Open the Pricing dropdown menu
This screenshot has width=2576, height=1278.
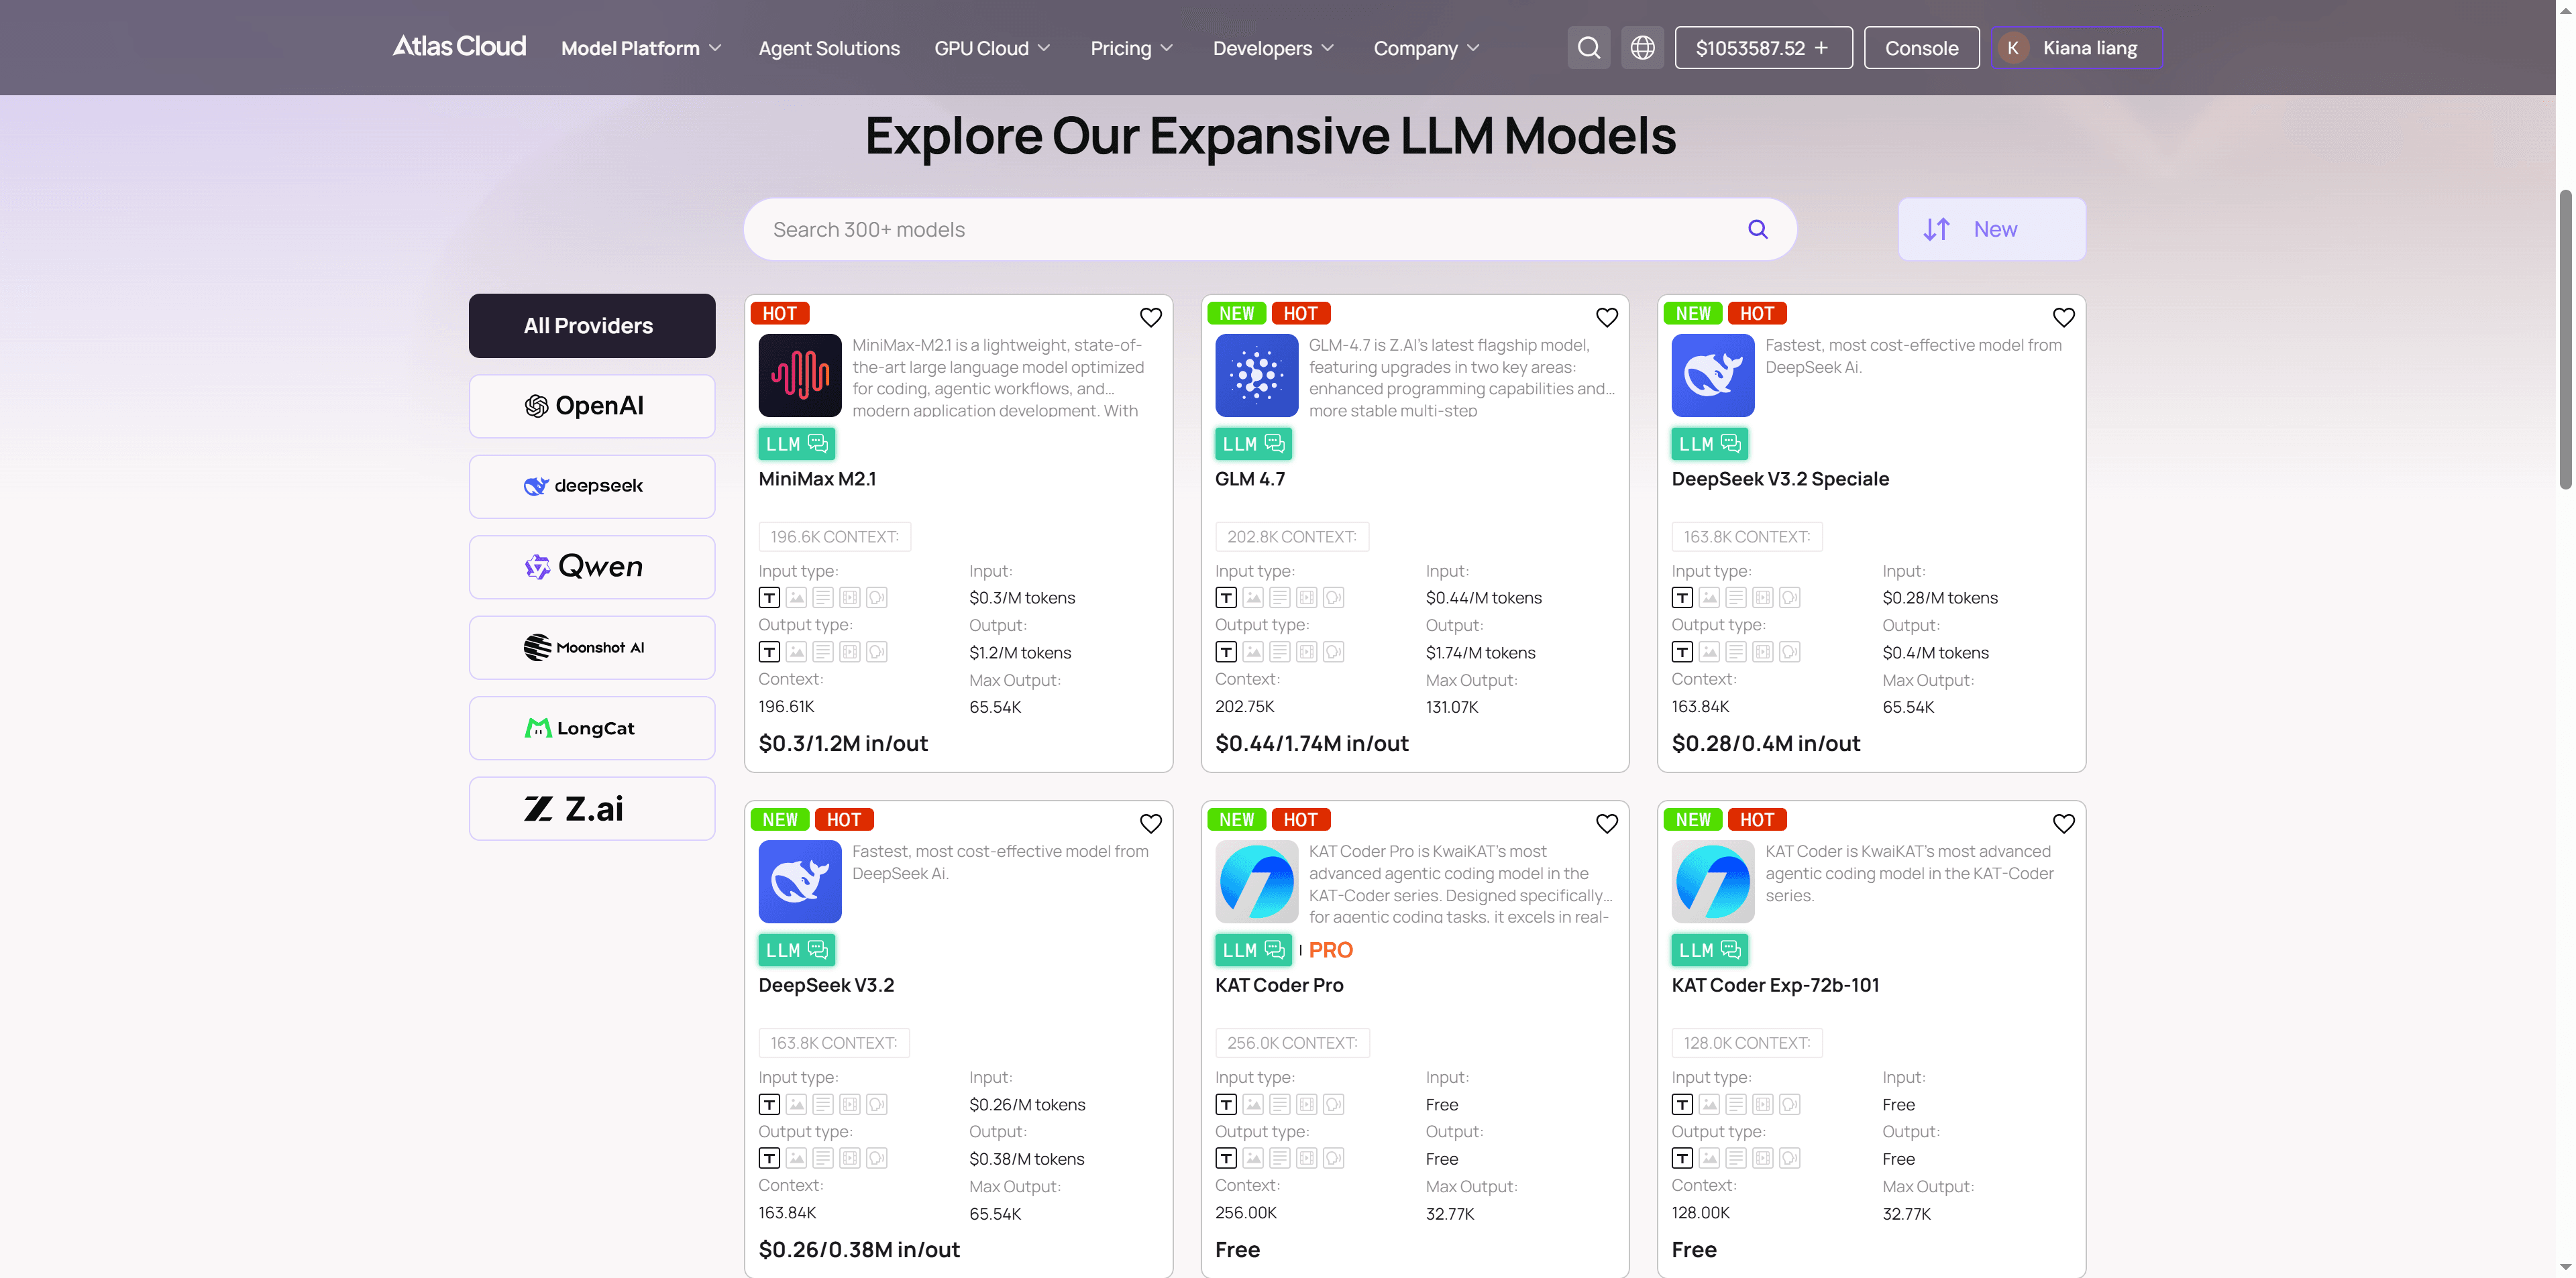point(1131,48)
